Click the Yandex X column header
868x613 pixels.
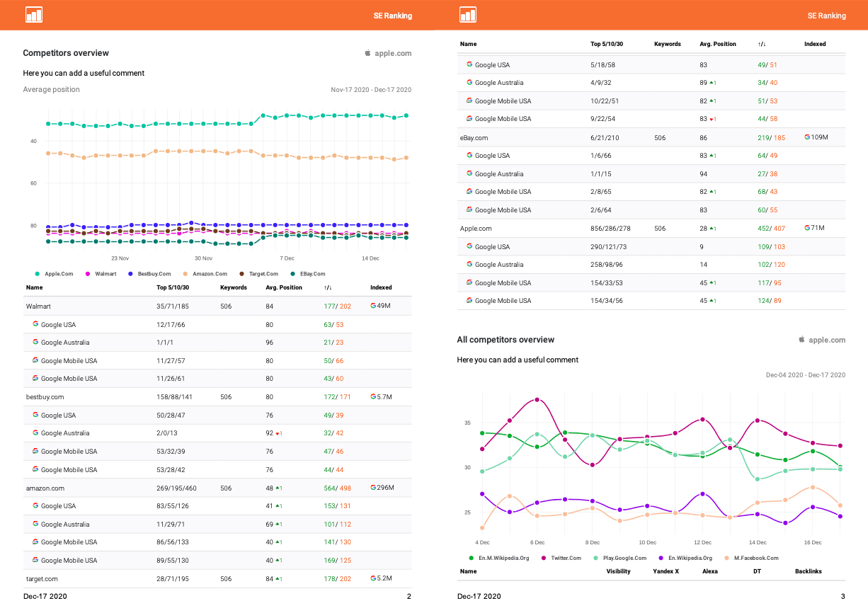(x=666, y=571)
